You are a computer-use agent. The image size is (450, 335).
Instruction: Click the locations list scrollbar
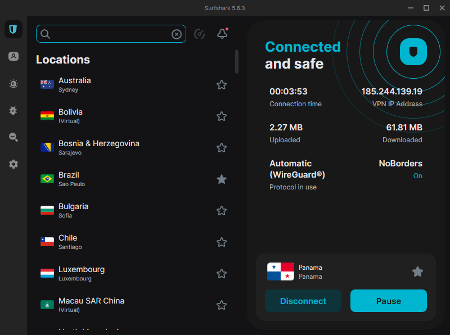click(237, 61)
